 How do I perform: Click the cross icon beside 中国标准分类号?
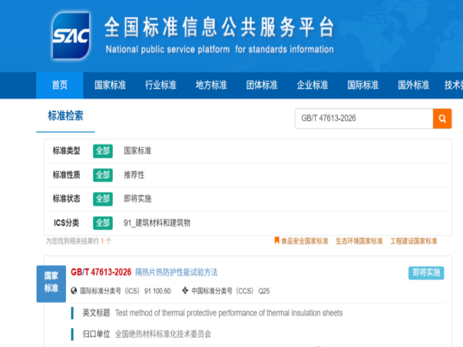coord(185,291)
